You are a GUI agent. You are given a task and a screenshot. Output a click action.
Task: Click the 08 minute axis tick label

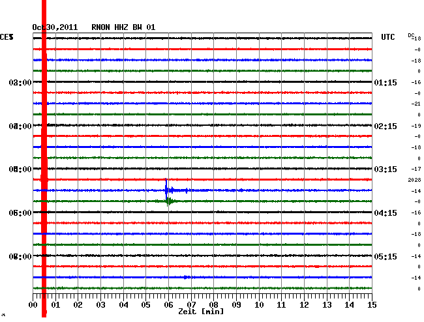tap(213, 305)
